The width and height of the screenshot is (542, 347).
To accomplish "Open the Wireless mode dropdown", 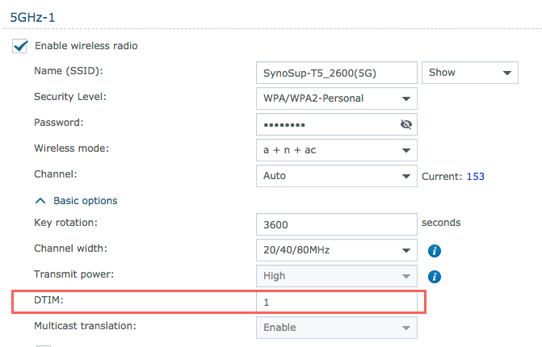I will (336, 150).
